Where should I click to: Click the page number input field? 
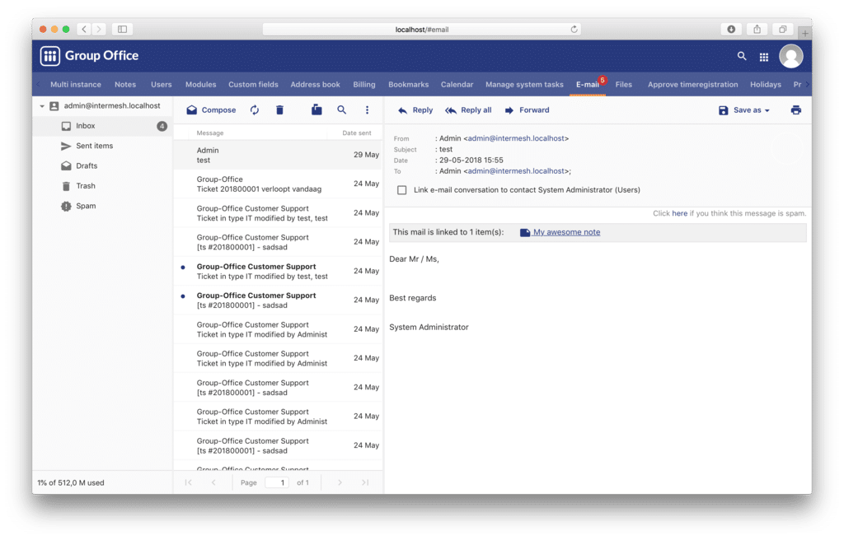click(277, 482)
